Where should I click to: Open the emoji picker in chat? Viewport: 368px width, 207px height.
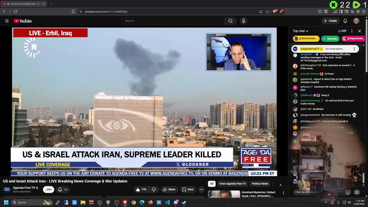pos(348,192)
